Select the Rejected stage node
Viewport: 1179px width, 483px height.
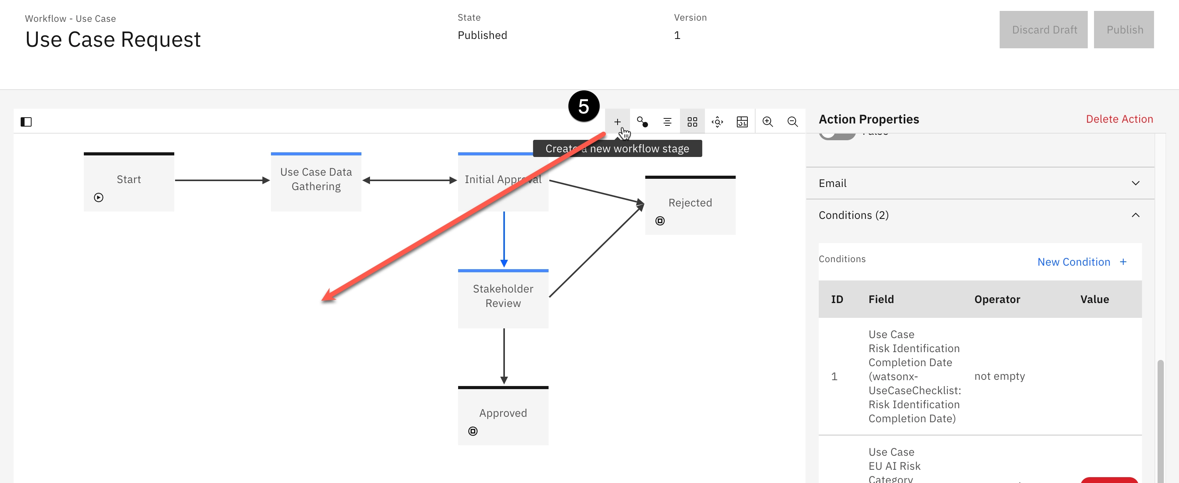click(x=690, y=205)
